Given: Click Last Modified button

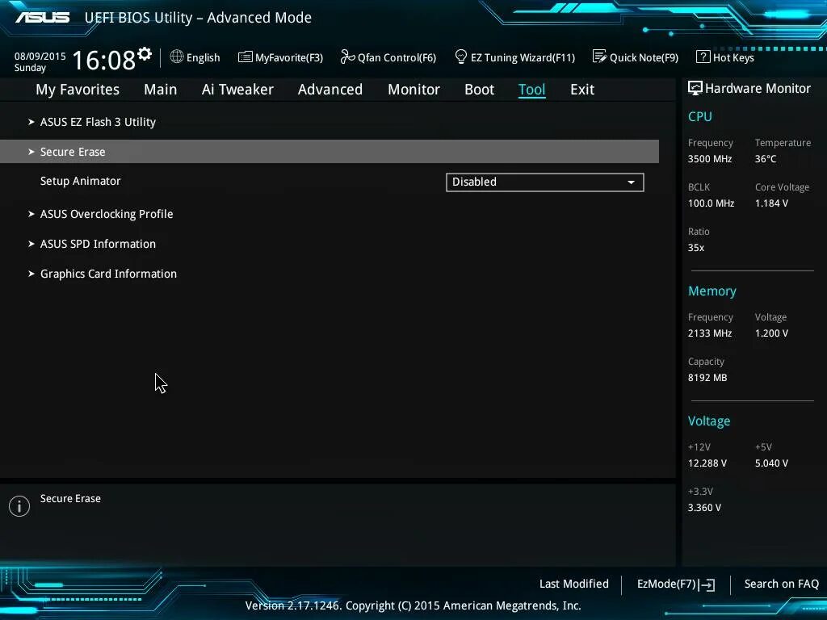Looking at the screenshot, I should pos(574,584).
